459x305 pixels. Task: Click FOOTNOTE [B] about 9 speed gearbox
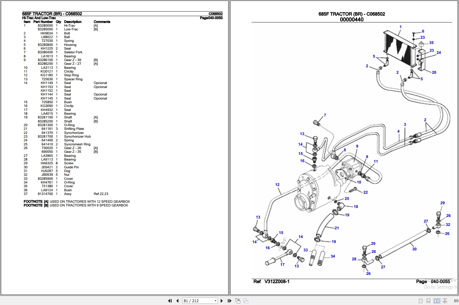76,205
